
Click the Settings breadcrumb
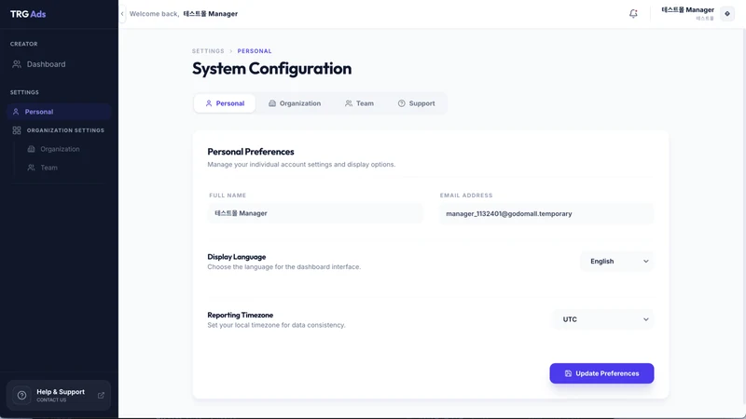pos(208,51)
